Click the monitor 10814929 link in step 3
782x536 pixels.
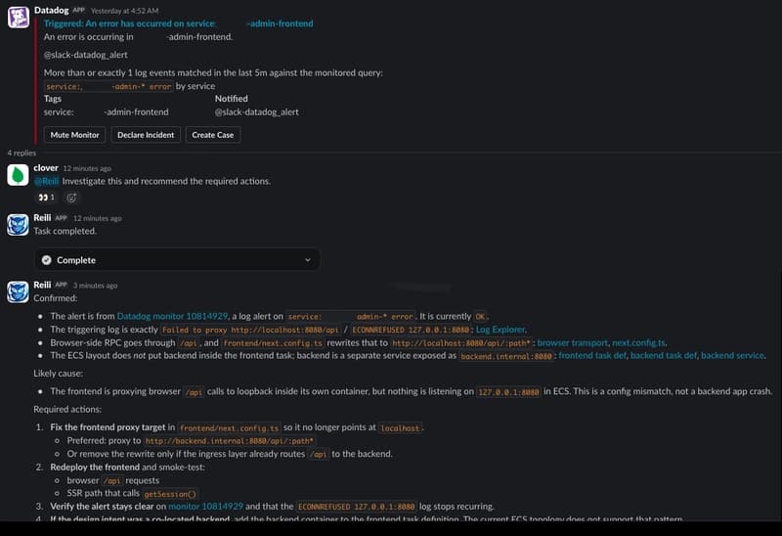point(205,506)
